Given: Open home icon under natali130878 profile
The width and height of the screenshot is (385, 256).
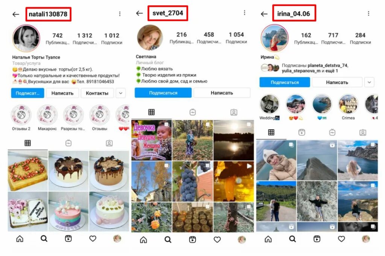Looking at the screenshot, I should [x=20, y=239].
